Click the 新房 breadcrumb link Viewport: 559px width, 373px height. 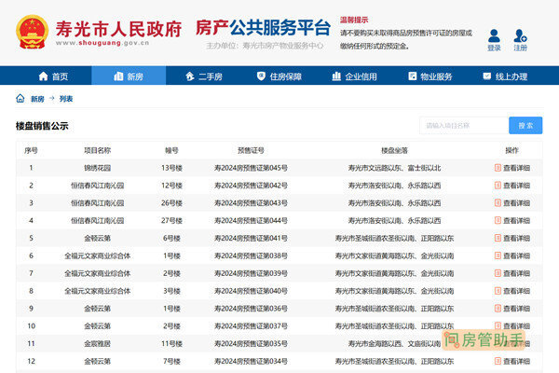[x=37, y=99]
